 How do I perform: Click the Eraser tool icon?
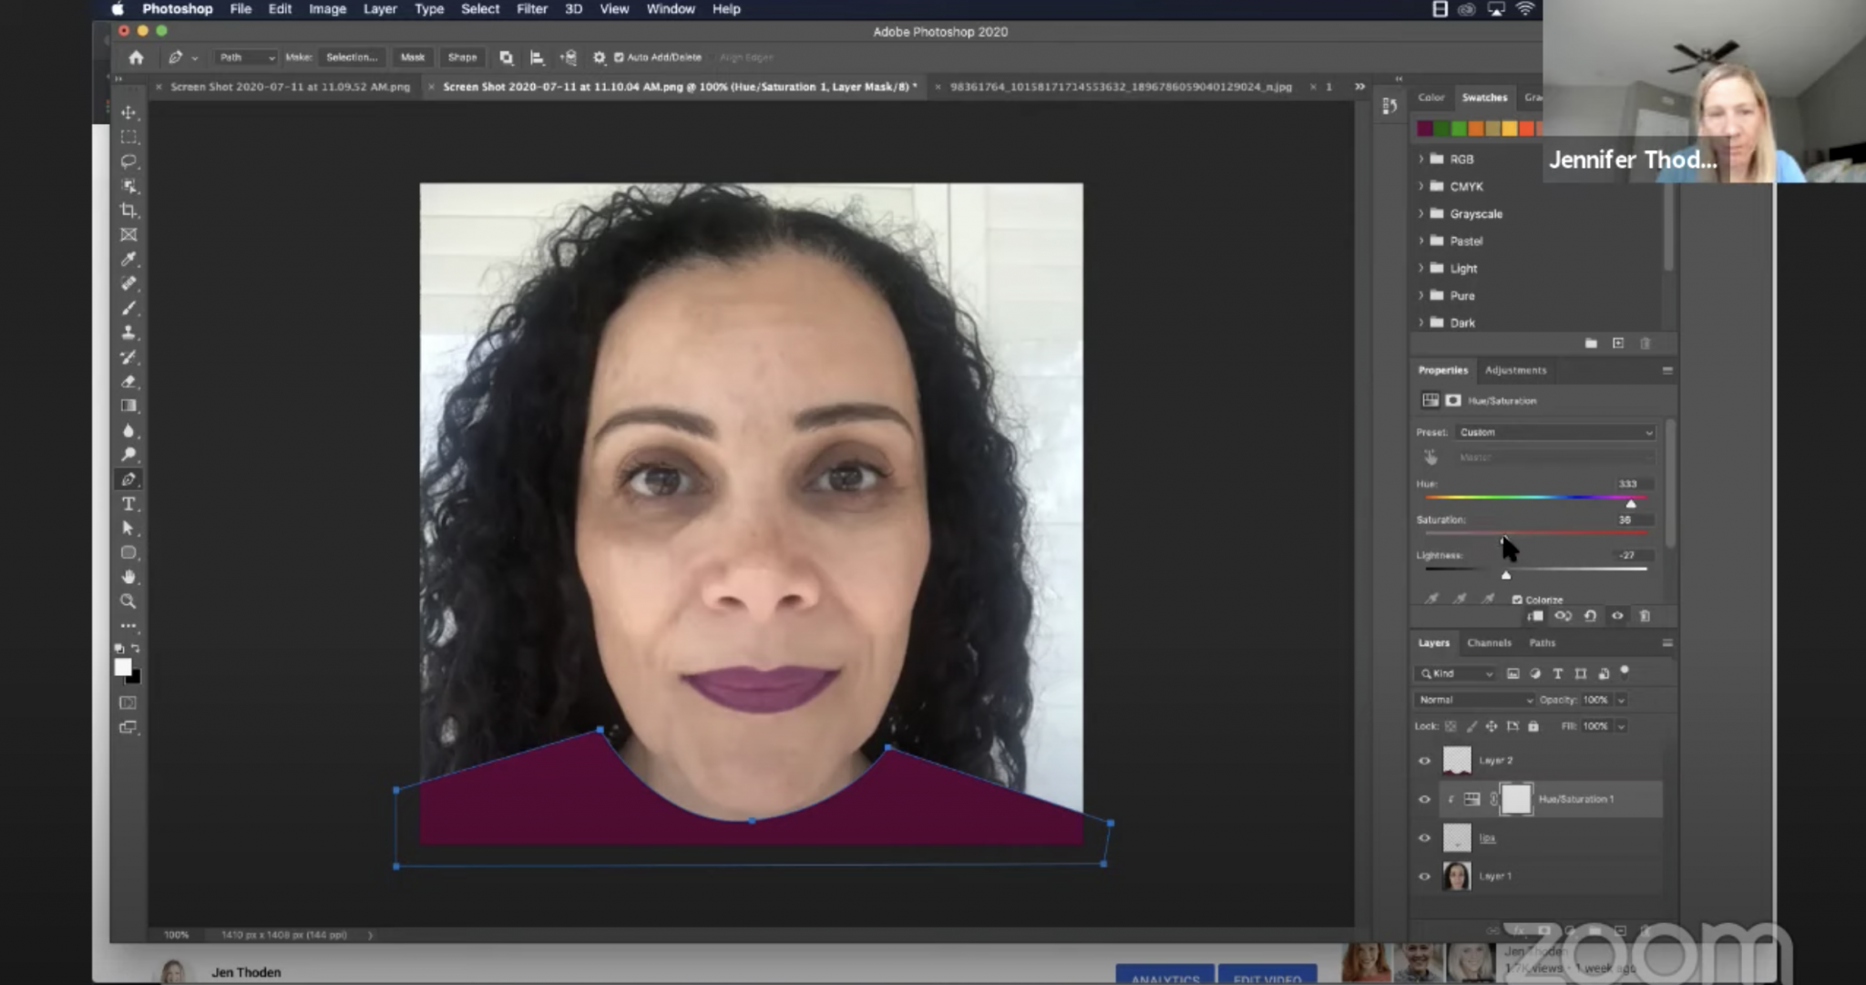coord(128,382)
